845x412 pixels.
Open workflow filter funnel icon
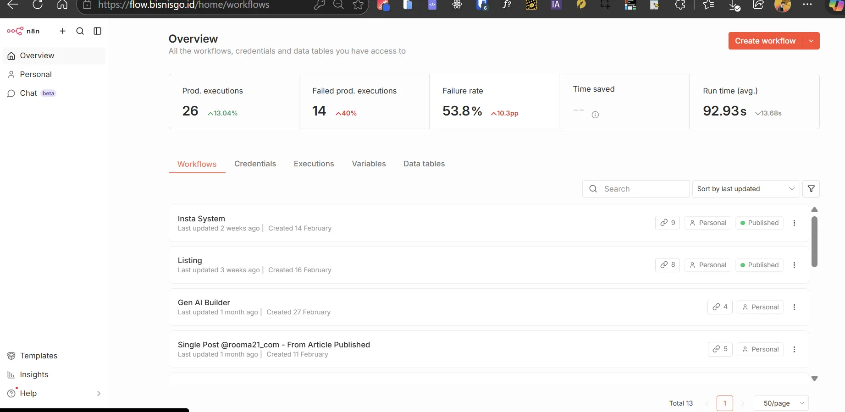[x=811, y=189]
